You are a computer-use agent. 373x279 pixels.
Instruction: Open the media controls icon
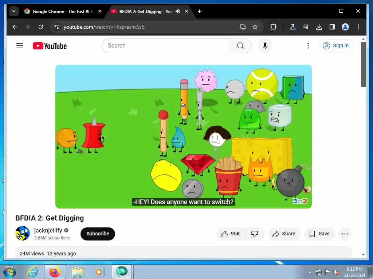tap(306, 27)
